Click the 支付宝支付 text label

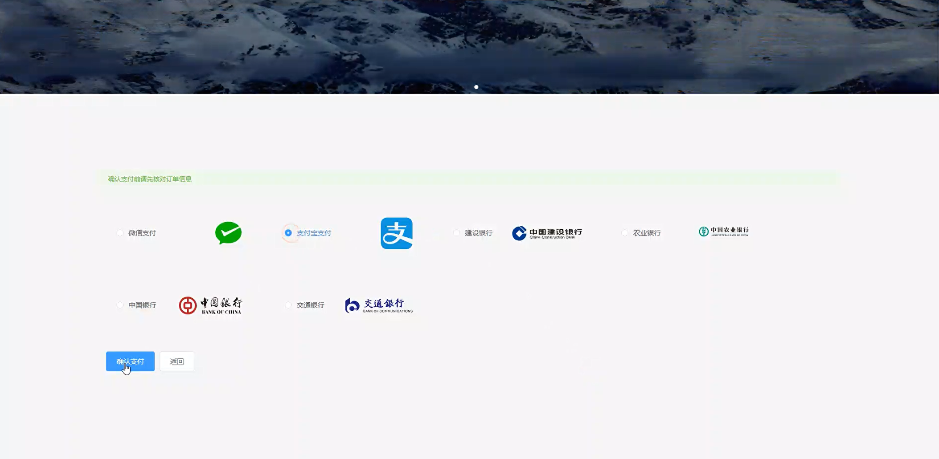click(x=313, y=232)
